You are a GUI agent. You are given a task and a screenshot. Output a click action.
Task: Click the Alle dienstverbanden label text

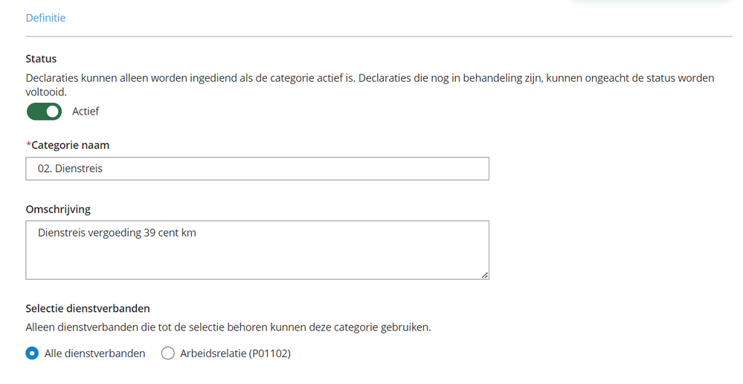[x=95, y=353]
